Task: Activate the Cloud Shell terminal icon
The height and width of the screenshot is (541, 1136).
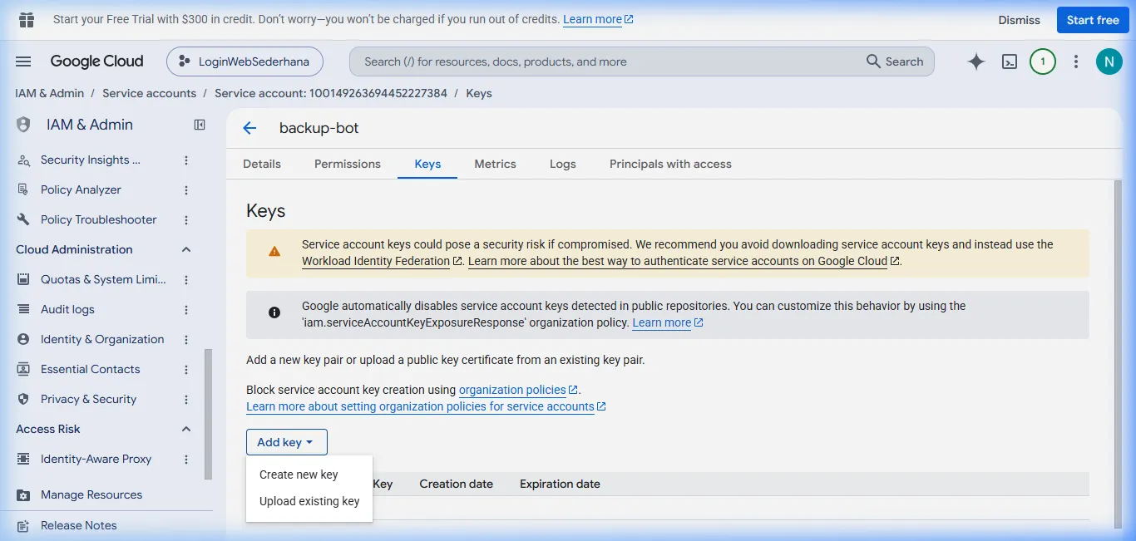Action: 1010,61
